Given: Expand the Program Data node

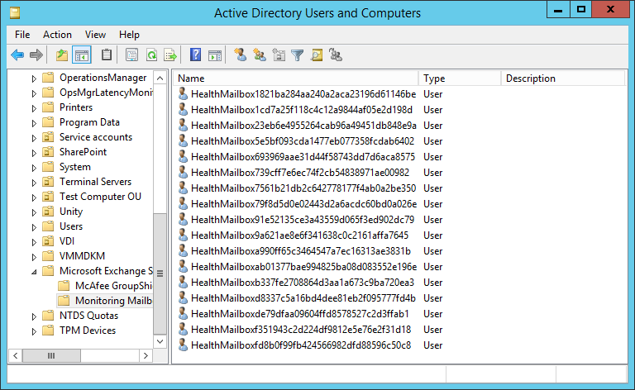Looking at the screenshot, I should (x=34, y=123).
